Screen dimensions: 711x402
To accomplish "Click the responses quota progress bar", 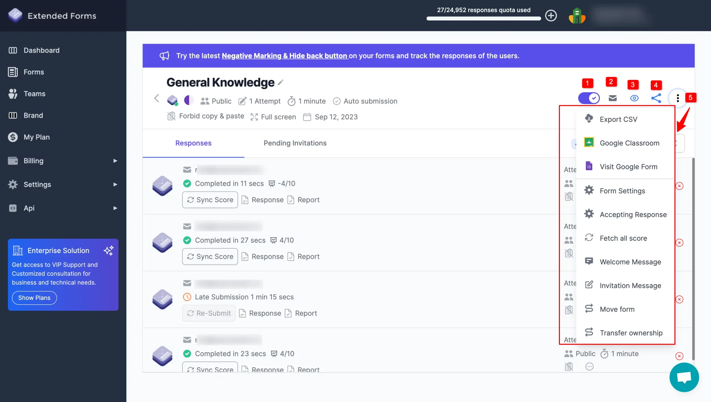I will pos(484,19).
